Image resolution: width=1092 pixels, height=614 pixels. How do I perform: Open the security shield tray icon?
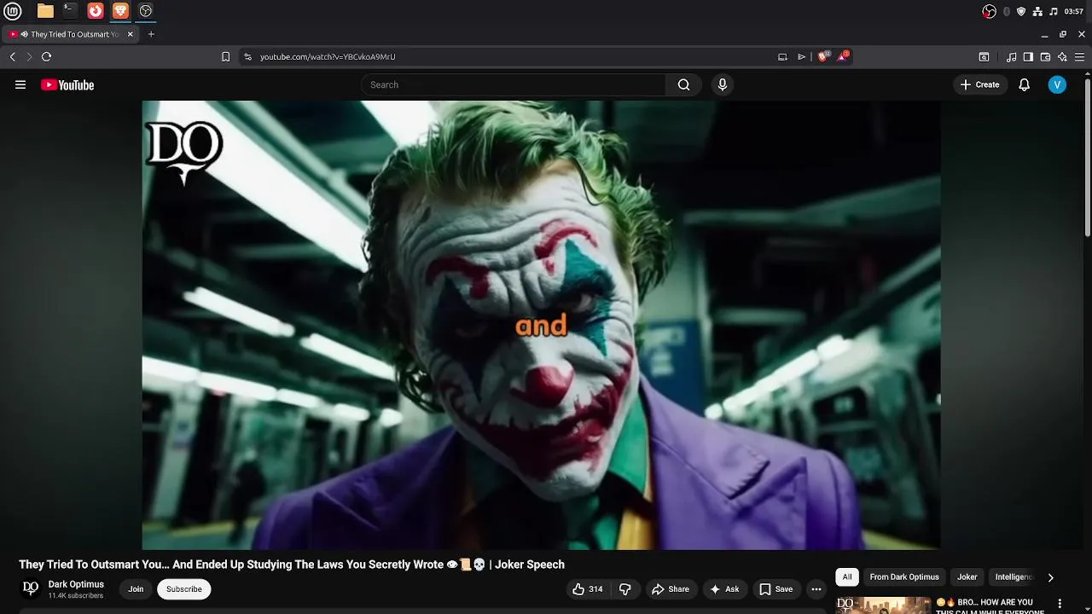pyautogui.click(x=1021, y=11)
